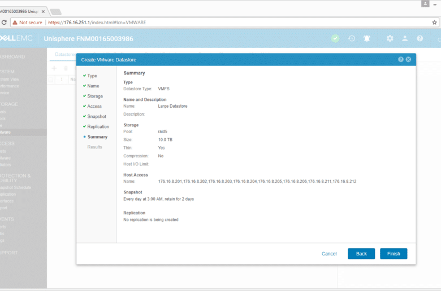Open System View in the sidebar
The width and height of the screenshot is (441, 291).
(x=10, y=79)
